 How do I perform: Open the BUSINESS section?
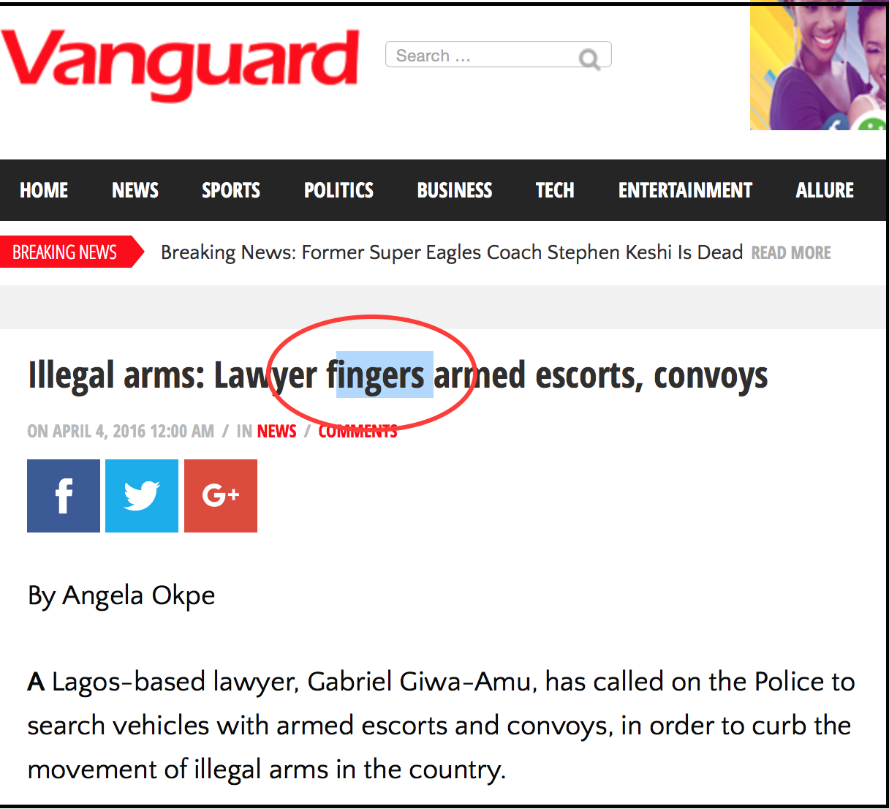tap(455, 190)
